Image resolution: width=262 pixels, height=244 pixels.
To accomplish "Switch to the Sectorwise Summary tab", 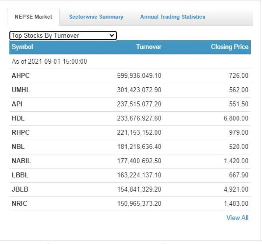I will tap(96, 17).
